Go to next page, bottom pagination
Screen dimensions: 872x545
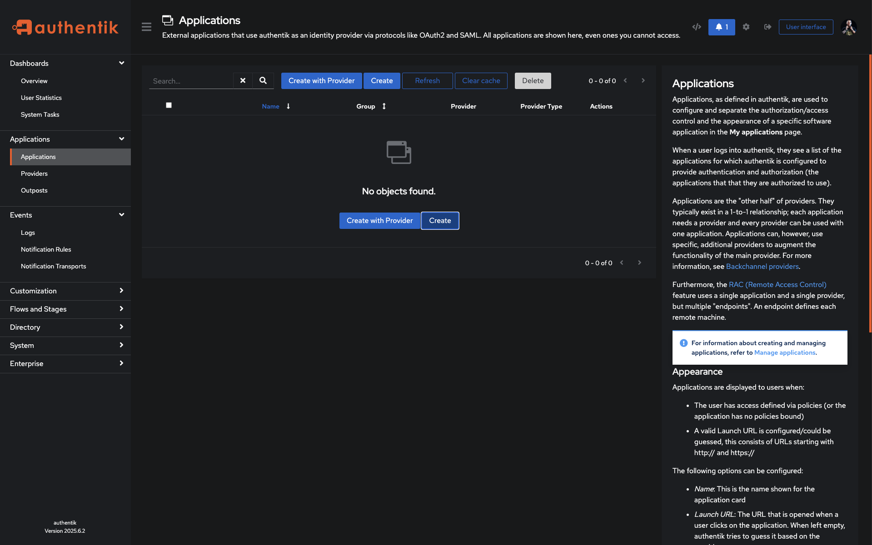click(639, 263)
